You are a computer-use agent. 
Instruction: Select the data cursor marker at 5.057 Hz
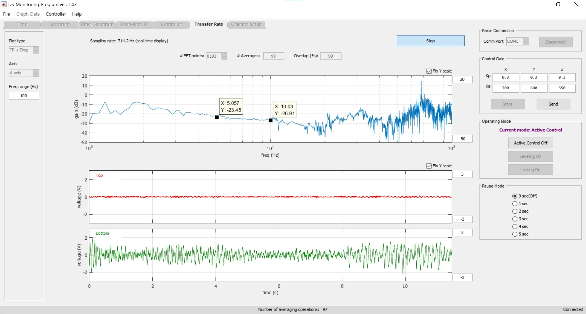(x=217, y=117)
